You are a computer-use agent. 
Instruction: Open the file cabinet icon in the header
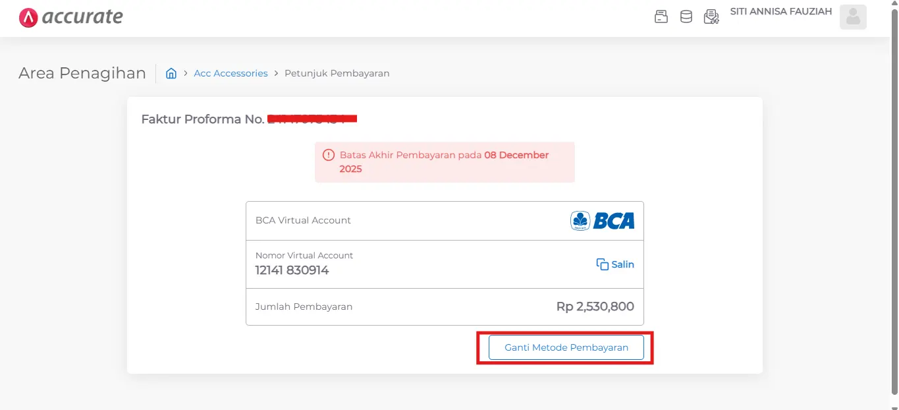click(661, 16)
